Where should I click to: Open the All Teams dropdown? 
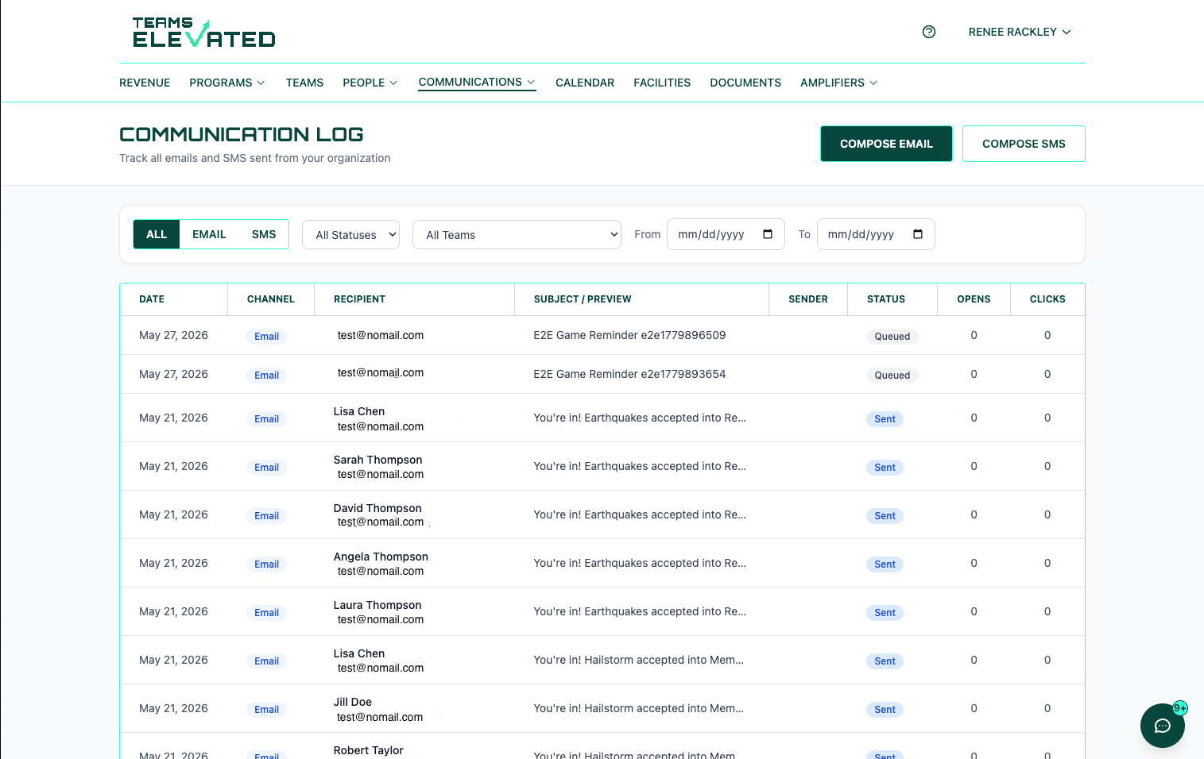517,235
